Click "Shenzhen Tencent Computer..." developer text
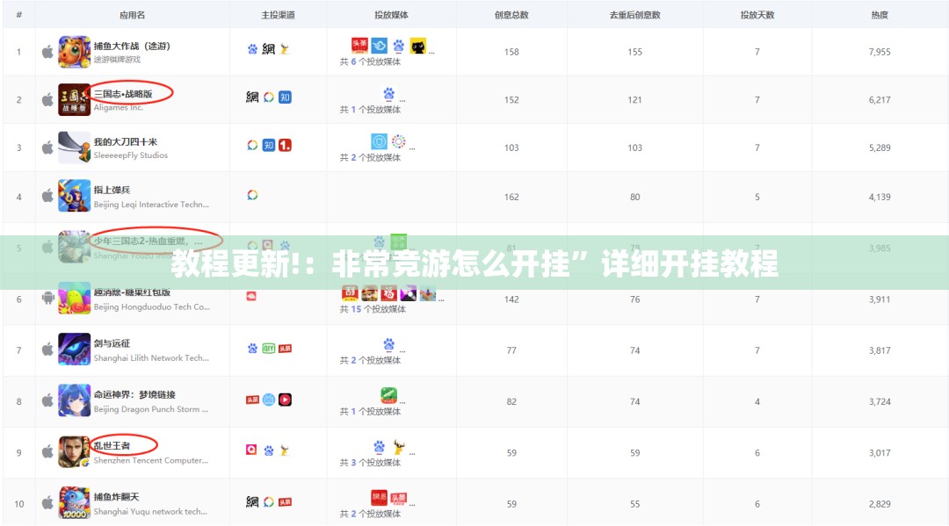Image resolution: width=949 pixels, height=526 pixels. pyautogui.click(x=151, y=461)
